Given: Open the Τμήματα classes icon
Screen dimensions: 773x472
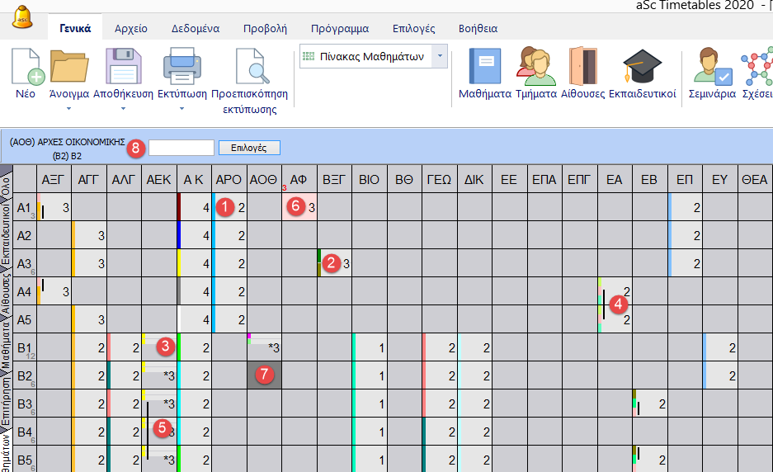Looking at the screenshot, I should pyautogui.click(x=535, y=68).
